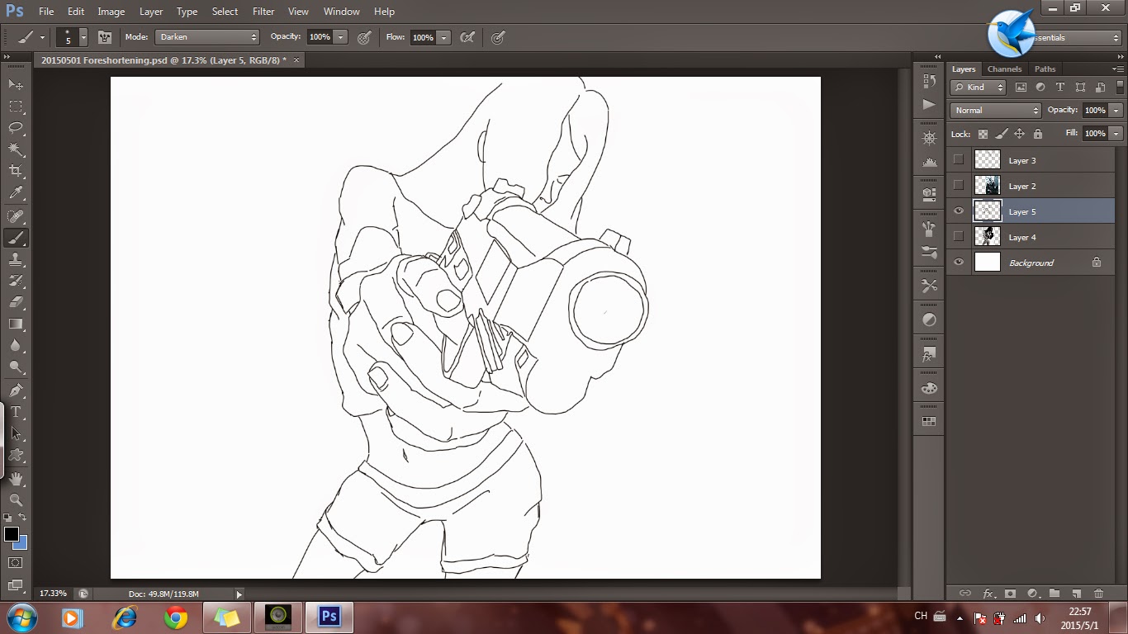Select the Eraser tool

tap(15, 302)
